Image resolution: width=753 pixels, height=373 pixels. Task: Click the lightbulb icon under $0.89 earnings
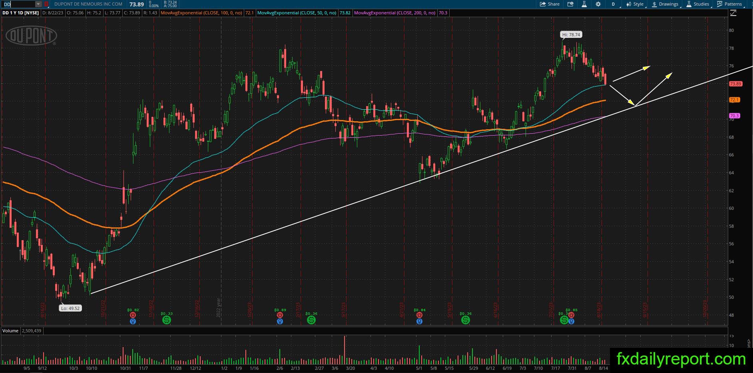(280, 321)
